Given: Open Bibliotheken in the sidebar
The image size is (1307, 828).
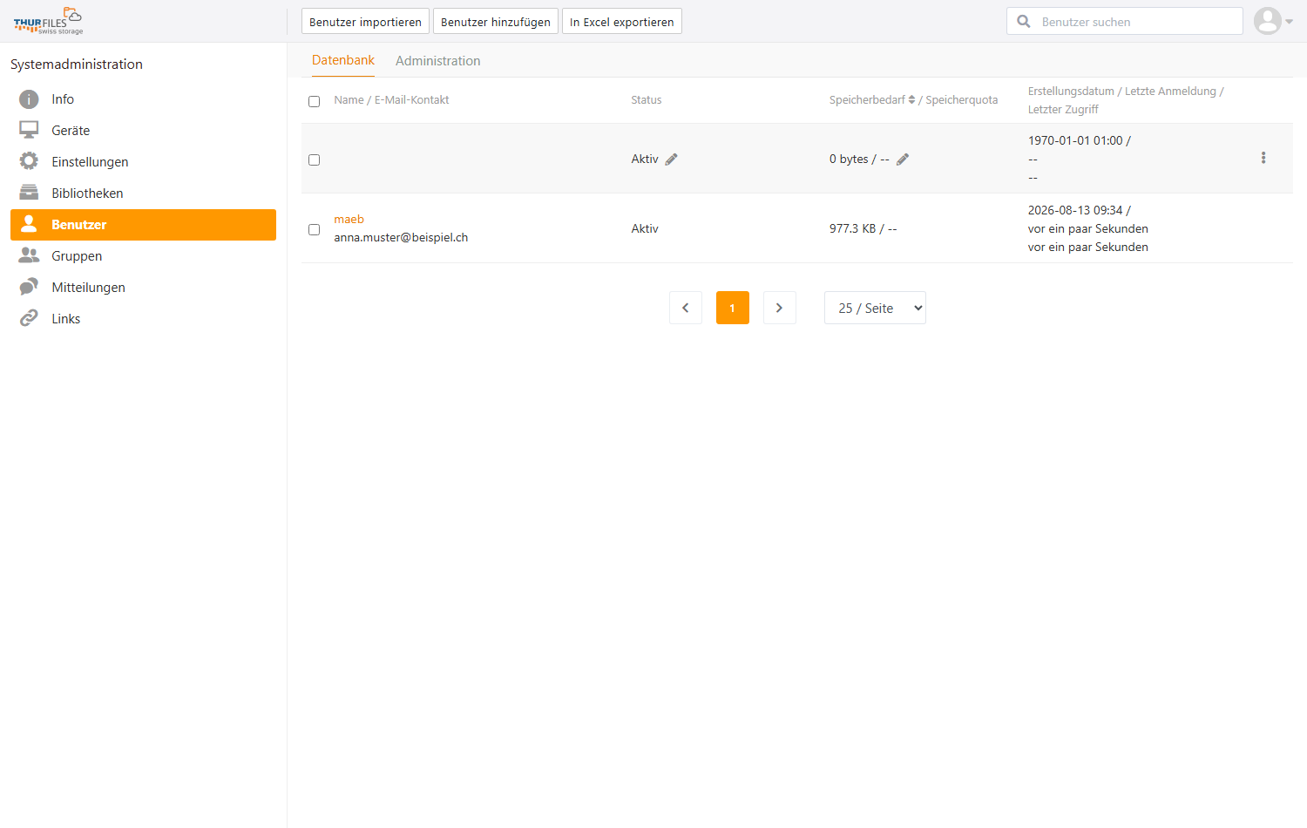Looking at the screenshot, I should pos(143,193).
